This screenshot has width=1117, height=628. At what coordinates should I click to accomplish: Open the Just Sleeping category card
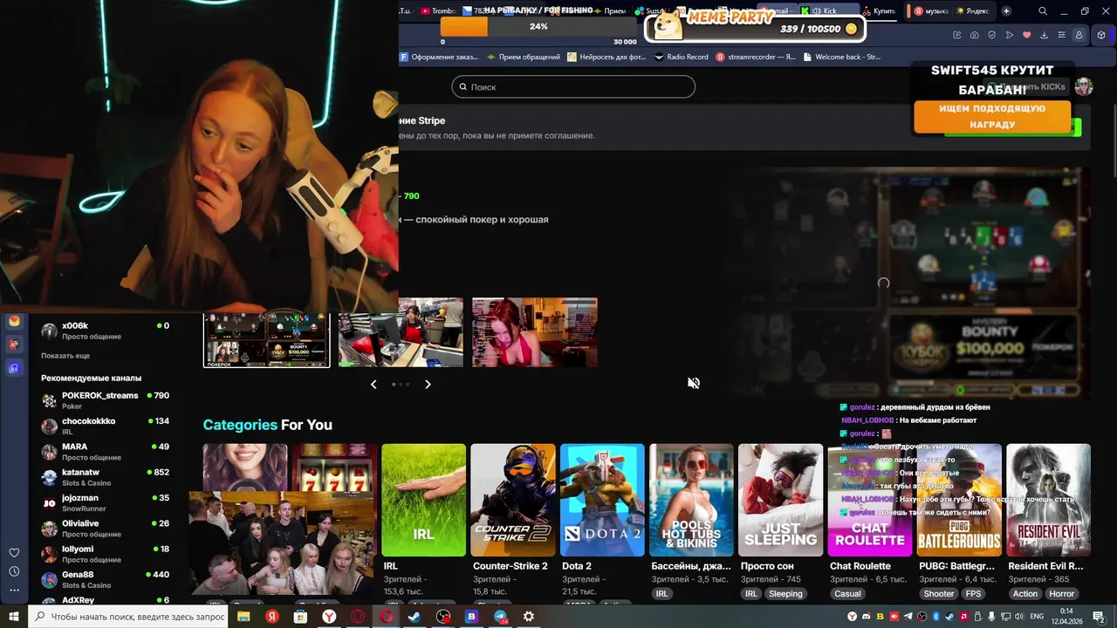780,500
